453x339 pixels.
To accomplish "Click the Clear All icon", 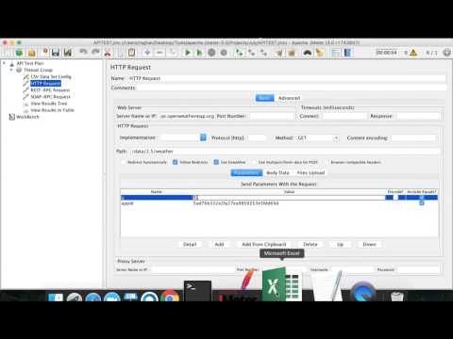I will coord(292,53).
